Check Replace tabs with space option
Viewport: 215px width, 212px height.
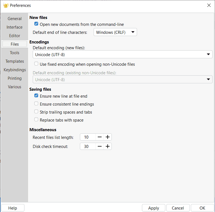point(36,120)
